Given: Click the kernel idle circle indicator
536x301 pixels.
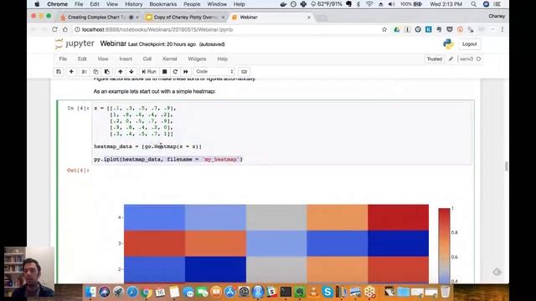Looking at the screenshot, I should point(478,59).
